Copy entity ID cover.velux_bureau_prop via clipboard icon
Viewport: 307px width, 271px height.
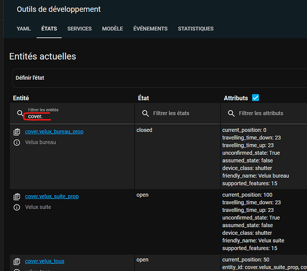tap(17, 132)
